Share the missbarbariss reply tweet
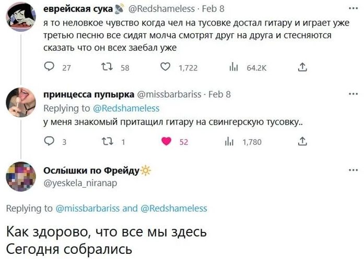 pos(302,141)
